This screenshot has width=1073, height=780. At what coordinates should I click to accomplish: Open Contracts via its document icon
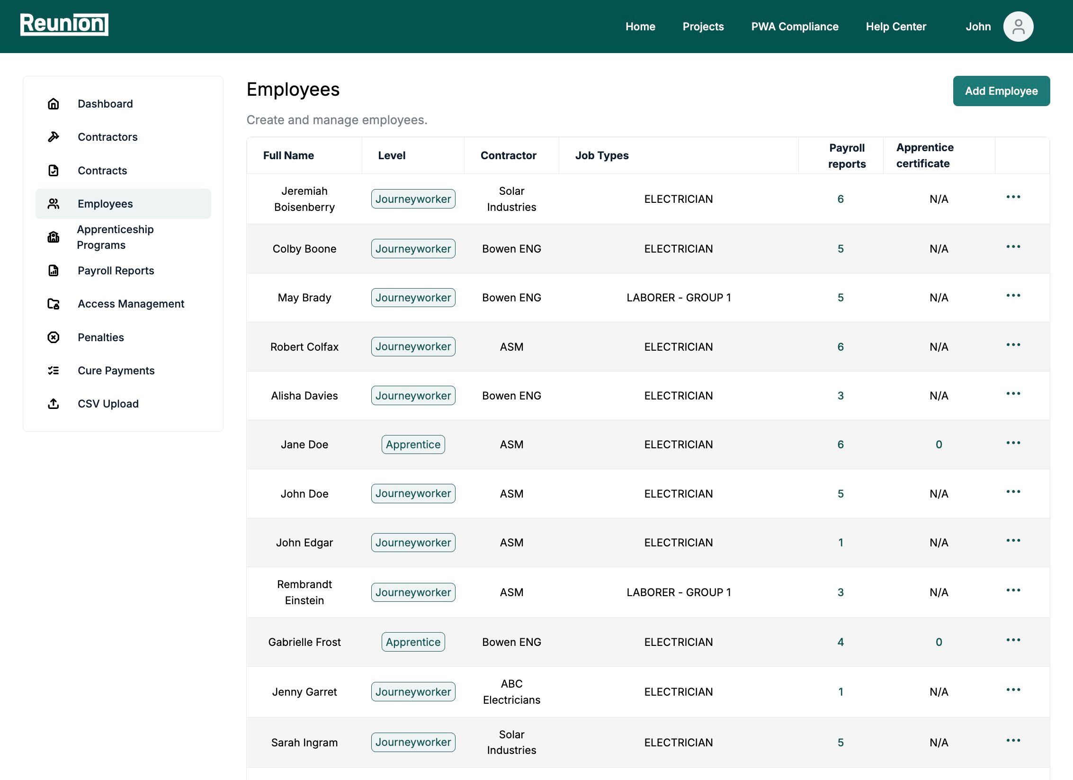[x=53, y=170]
